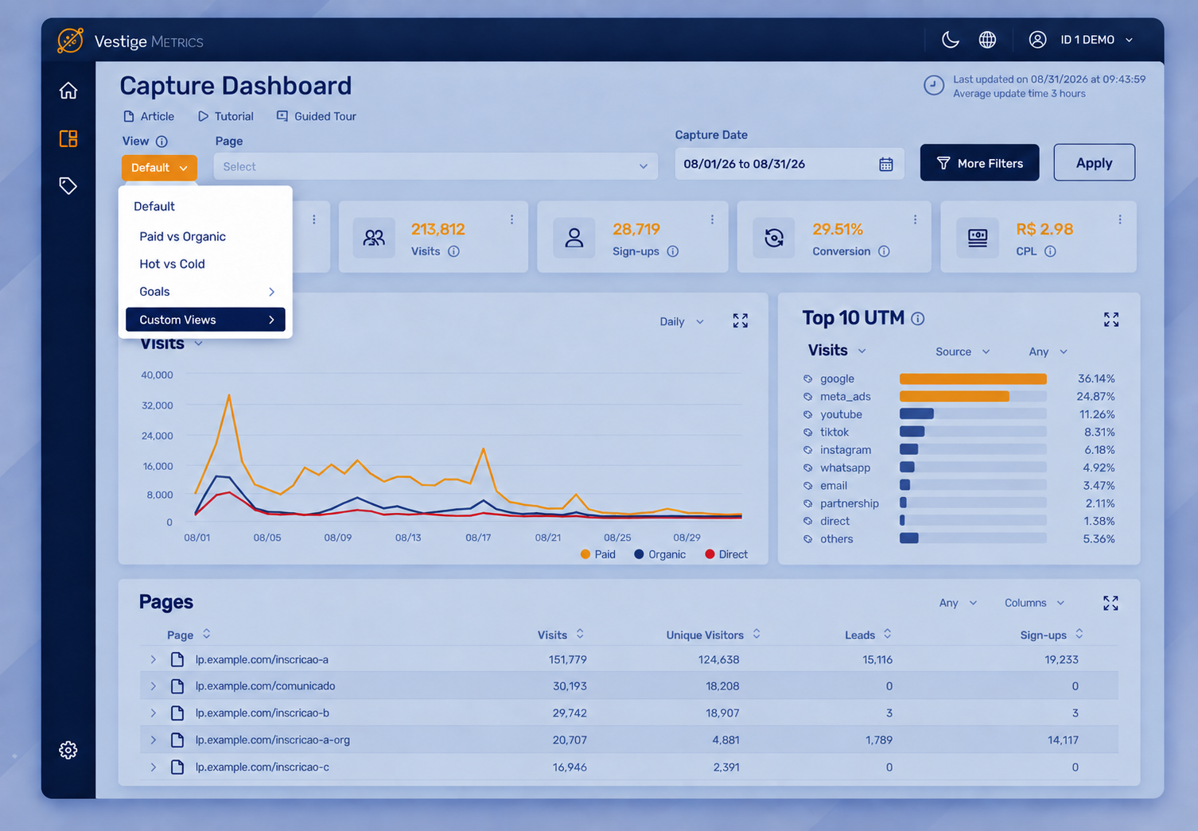Open More Filters
The height and width of the screenshot is (831, 1198).
(x=979, y=163)
